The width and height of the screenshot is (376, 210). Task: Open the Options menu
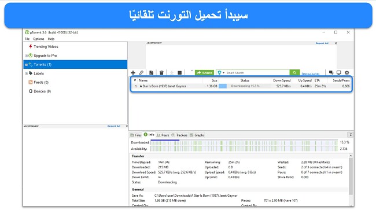(39, 39)
